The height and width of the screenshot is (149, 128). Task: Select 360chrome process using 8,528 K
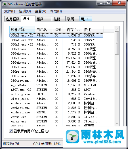(56, 53)
